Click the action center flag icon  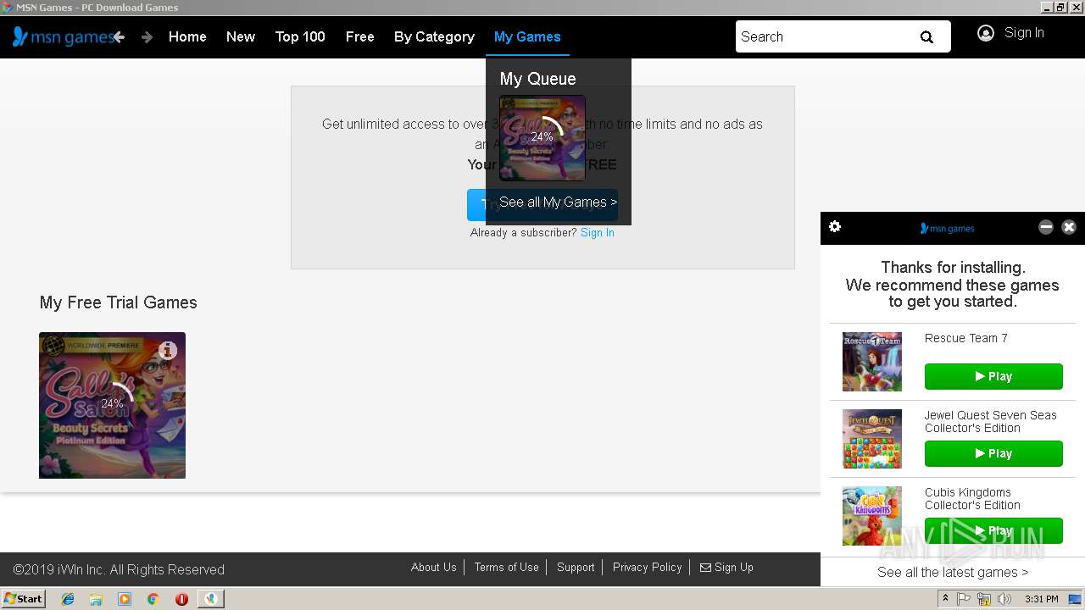[x=965, y=599]
